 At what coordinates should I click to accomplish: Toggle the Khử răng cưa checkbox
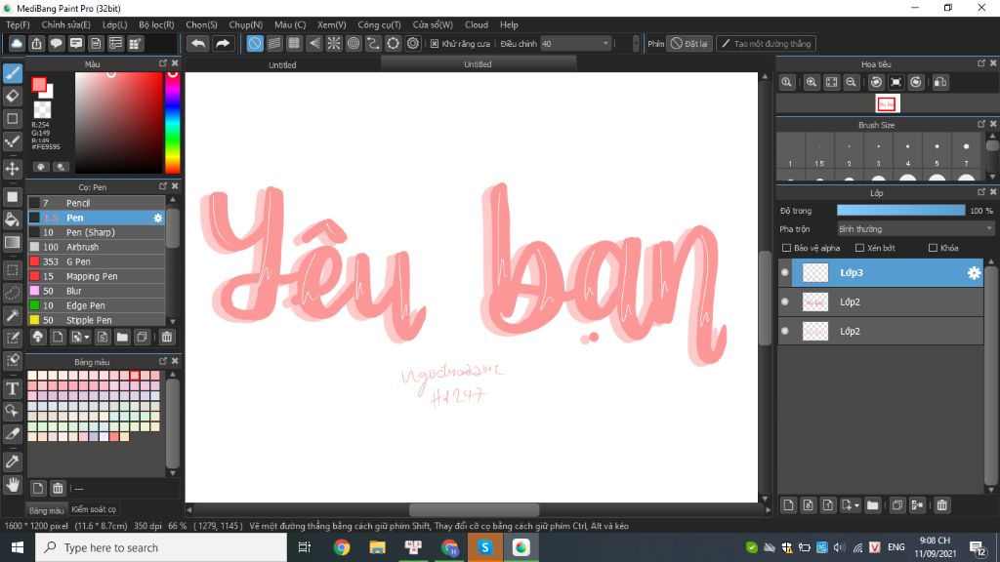435,43
